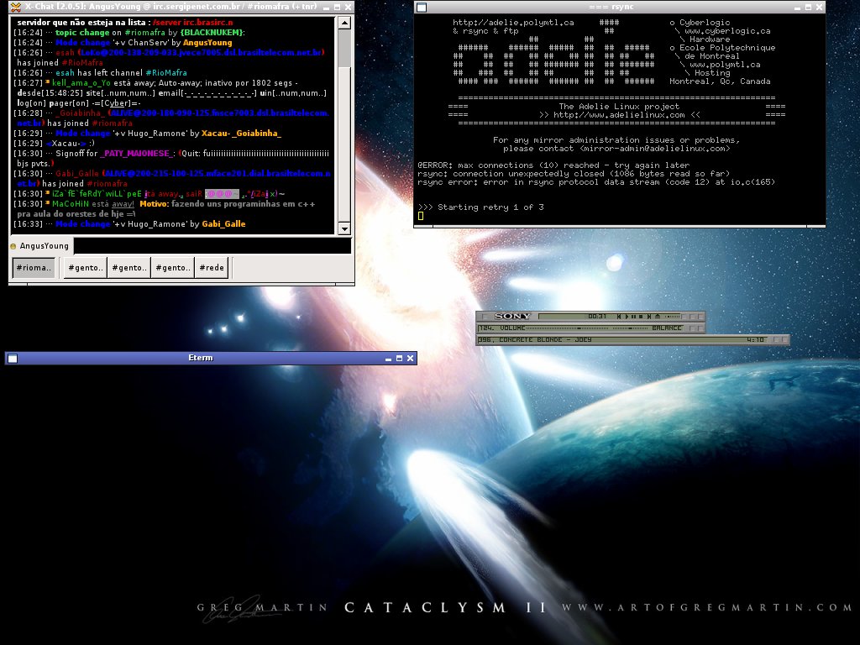Viewport: 860px width, 645px height.
Task: Click www.cyberlogic.ca in rsync window
Action: [x=727, y=31]
